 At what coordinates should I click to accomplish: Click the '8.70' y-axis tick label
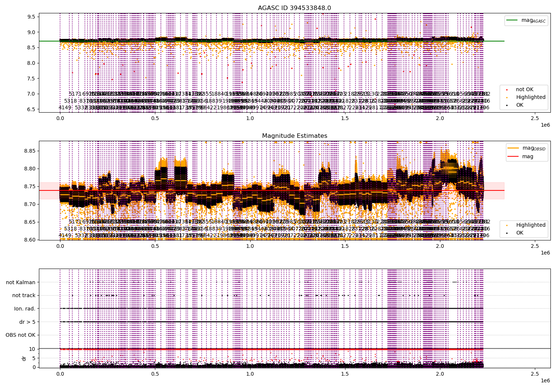coord(30,205)
